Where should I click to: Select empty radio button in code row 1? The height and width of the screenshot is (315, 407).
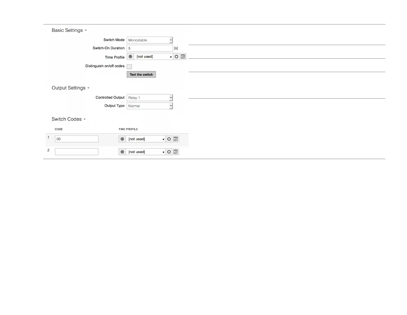click(169, 139)
